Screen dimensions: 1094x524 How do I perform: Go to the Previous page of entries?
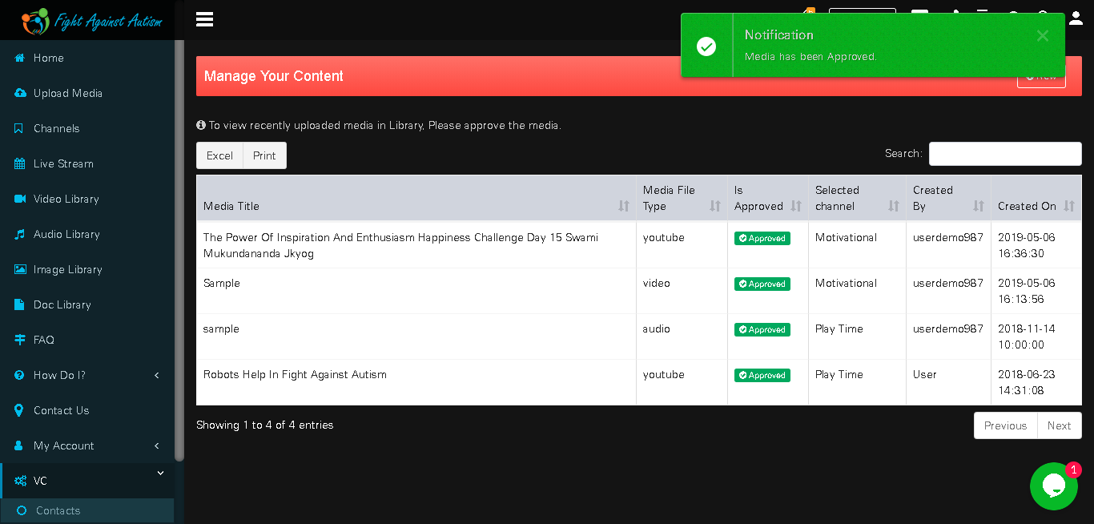[1005, 425]
